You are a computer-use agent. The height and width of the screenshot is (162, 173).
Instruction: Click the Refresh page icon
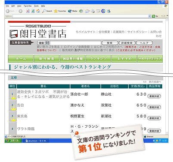point(33,11)
